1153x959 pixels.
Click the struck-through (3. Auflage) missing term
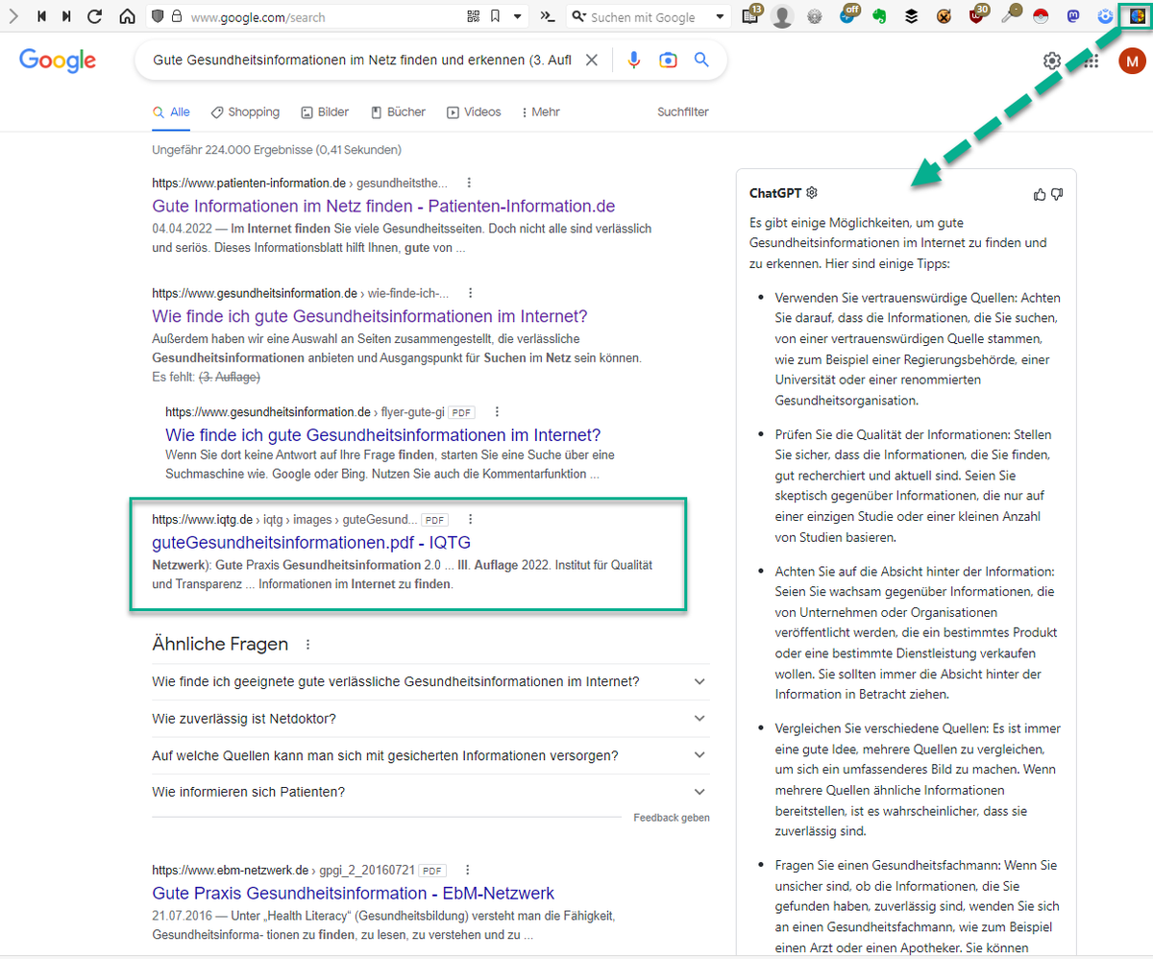coord(229,378)
